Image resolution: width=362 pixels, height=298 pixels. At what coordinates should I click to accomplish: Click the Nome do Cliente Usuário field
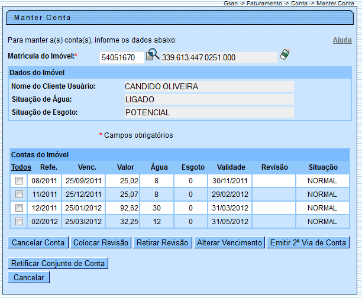pyautogui.click(x=208, y=86)
